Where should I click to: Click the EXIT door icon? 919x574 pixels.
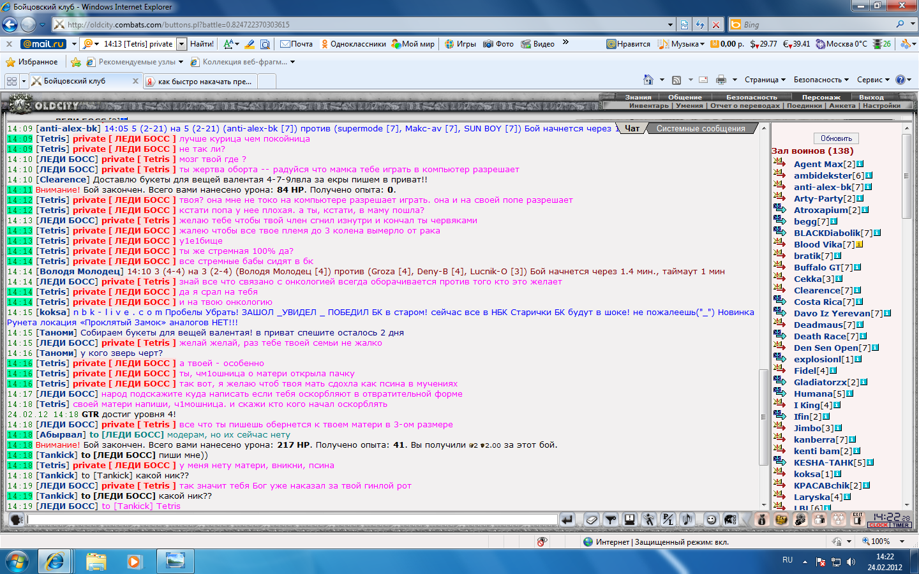click(x=858, y=519)
